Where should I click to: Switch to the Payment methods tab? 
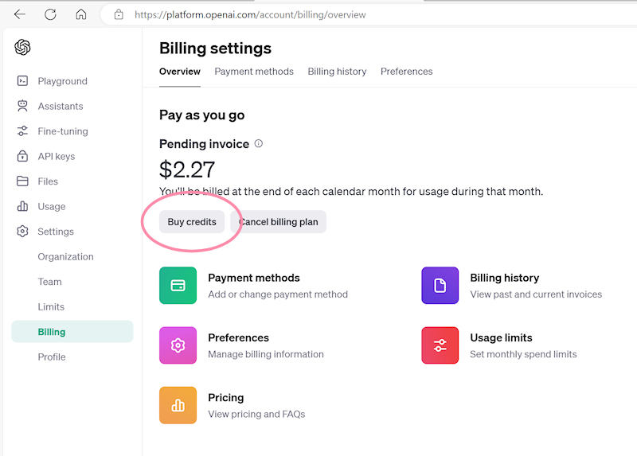click(x=254, y=72)
